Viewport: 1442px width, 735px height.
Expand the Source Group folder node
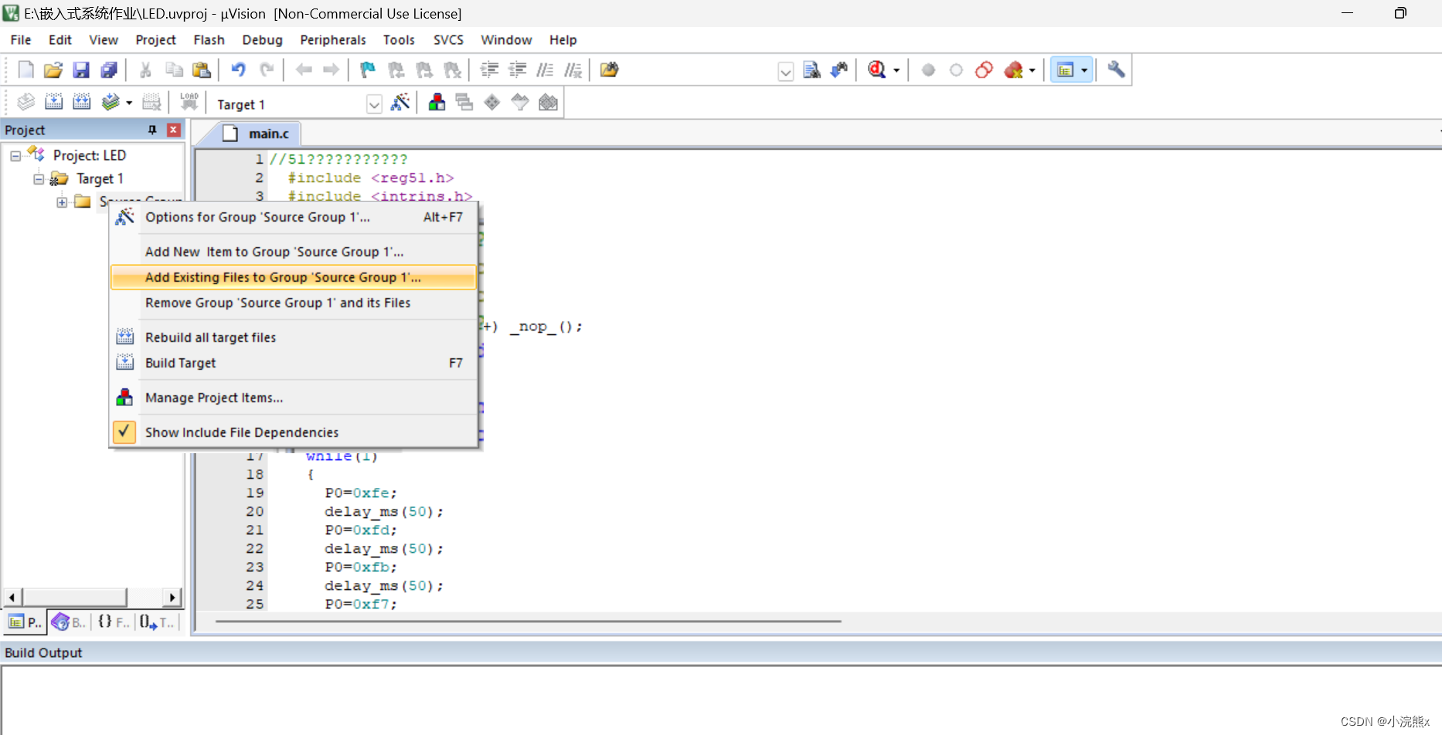[x=62, y=202]
